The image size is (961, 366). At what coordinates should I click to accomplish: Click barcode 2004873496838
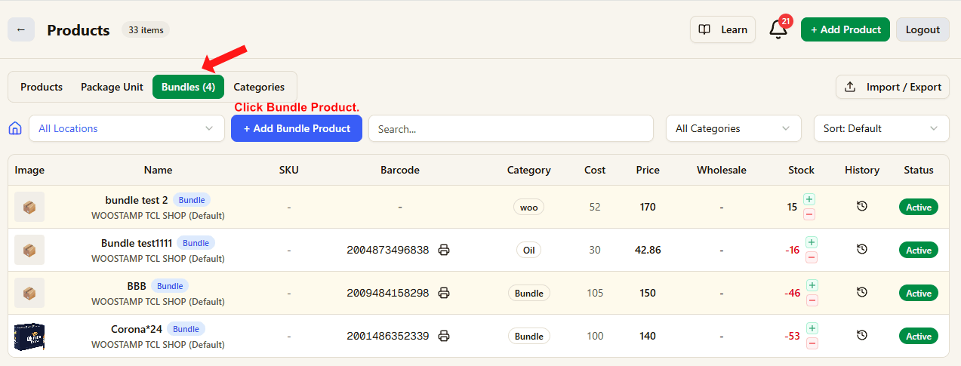[387, 250]
